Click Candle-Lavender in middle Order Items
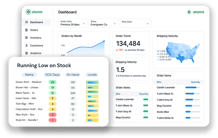This screenshot has height=138, width=218. [125, 99]
